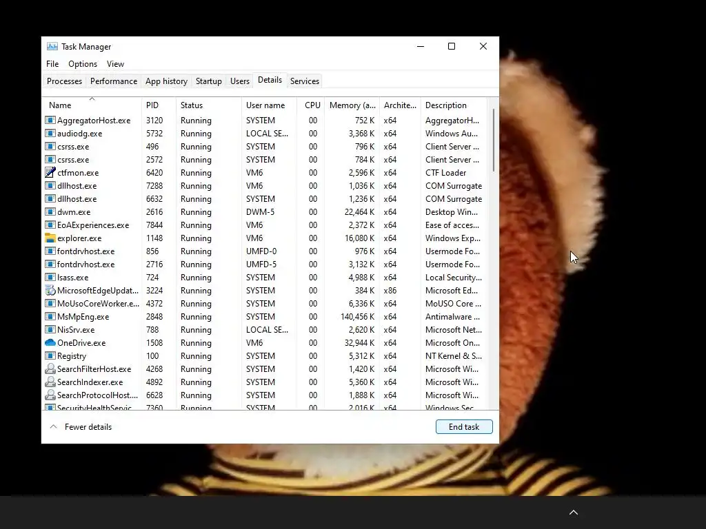Click the OneDrive.exe cloud icon
Image resolution: width=706 pixels, height=529 pixels.
tap(50, 343)
